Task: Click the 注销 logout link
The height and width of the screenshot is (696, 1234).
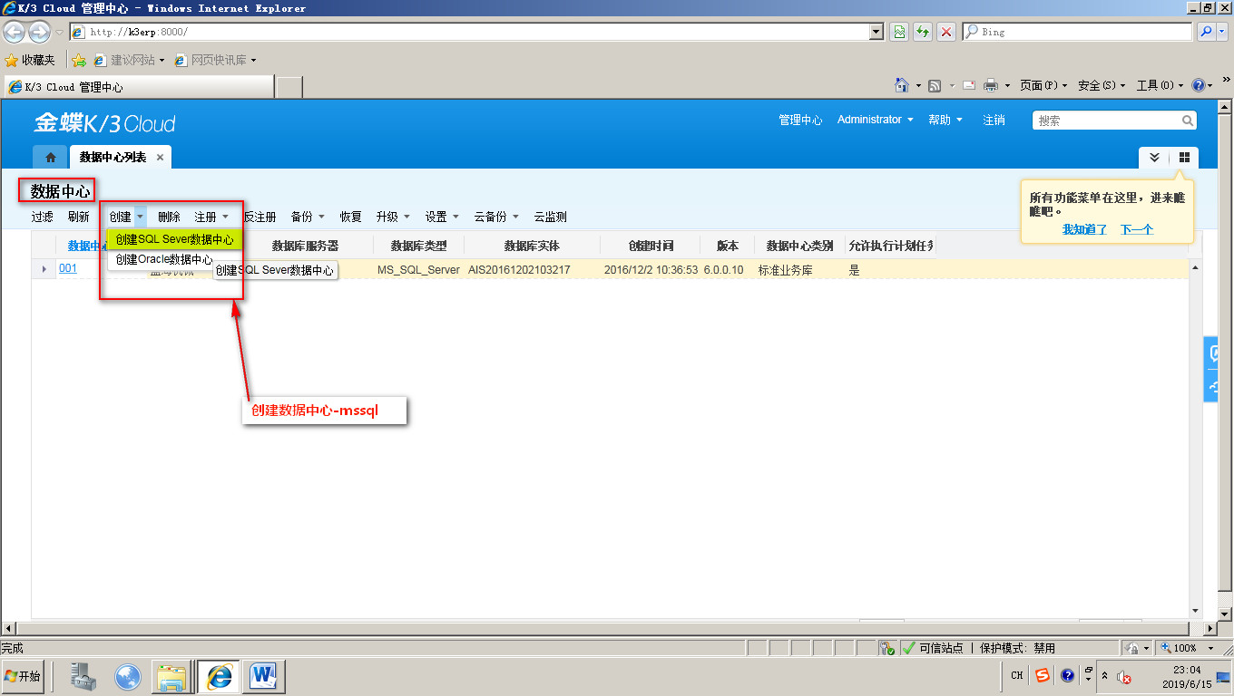Action: click(994, 120)
